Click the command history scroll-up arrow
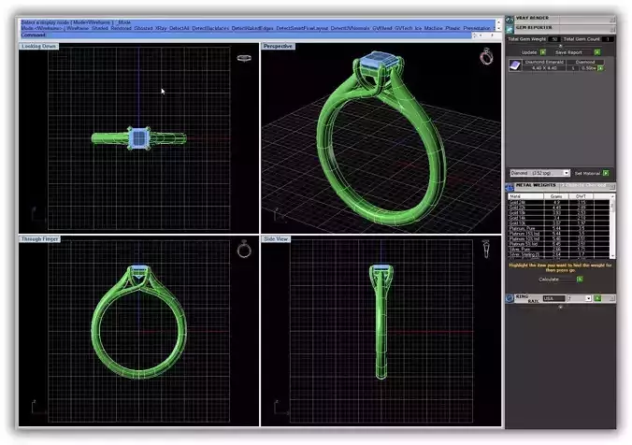632x445 pixels. point(498,22)
